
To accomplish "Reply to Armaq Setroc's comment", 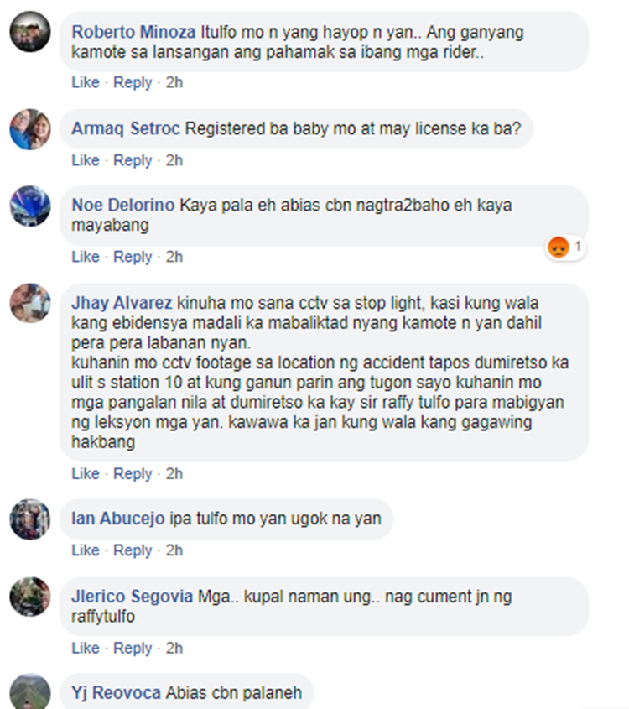I will point(133,160).
